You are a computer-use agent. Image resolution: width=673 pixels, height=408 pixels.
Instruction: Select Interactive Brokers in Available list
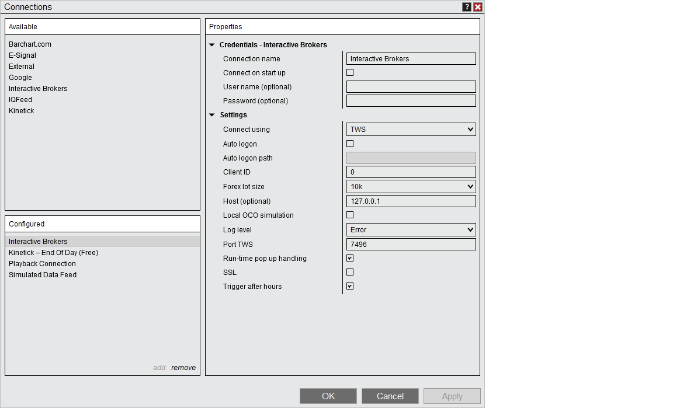point(38,89)
